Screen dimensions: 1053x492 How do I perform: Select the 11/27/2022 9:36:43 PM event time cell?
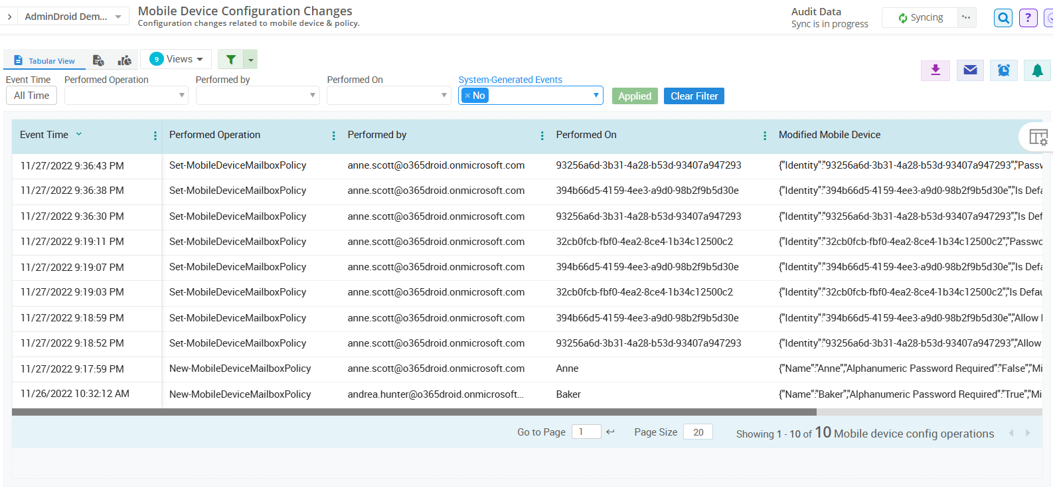point(72,166)
